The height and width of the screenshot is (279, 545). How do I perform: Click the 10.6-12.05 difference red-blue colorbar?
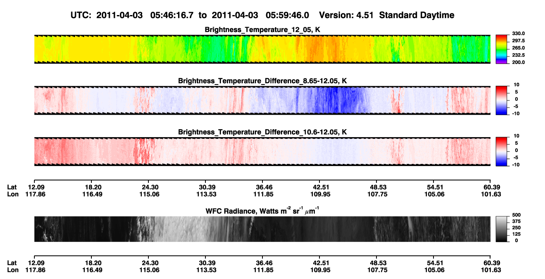tap(501, 151)
